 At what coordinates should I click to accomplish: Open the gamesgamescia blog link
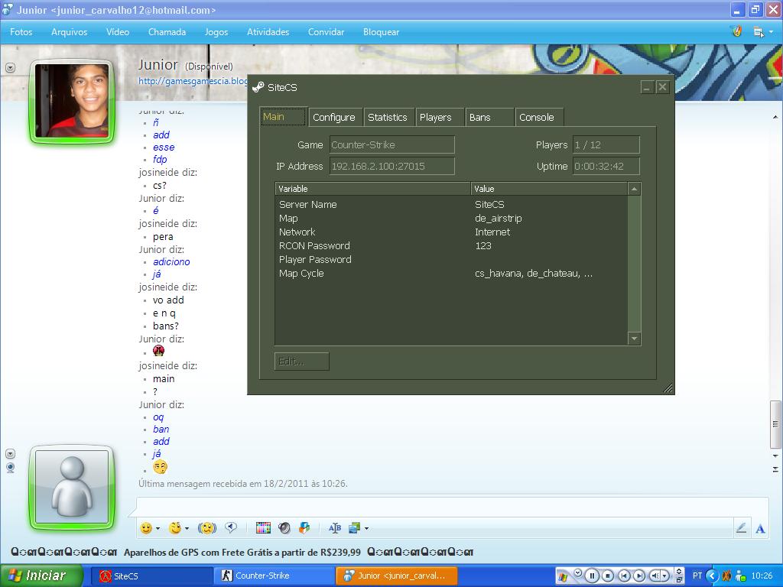(193, 81)
